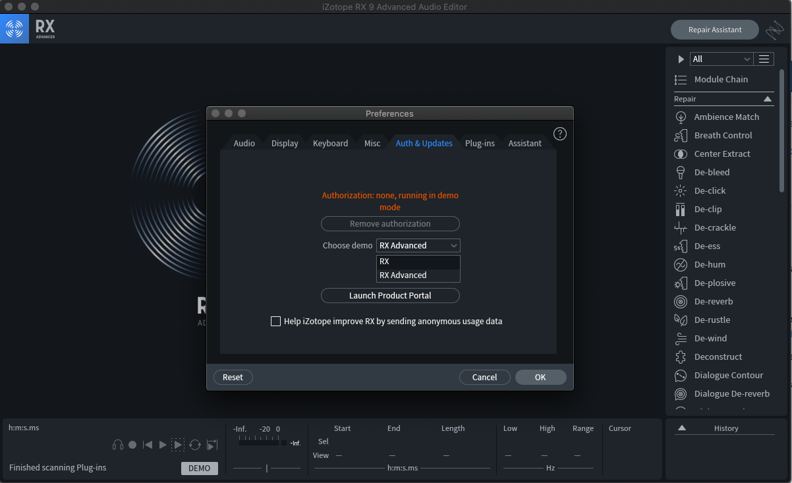
Task: Click the output level meter
Action: coord(262,443)
